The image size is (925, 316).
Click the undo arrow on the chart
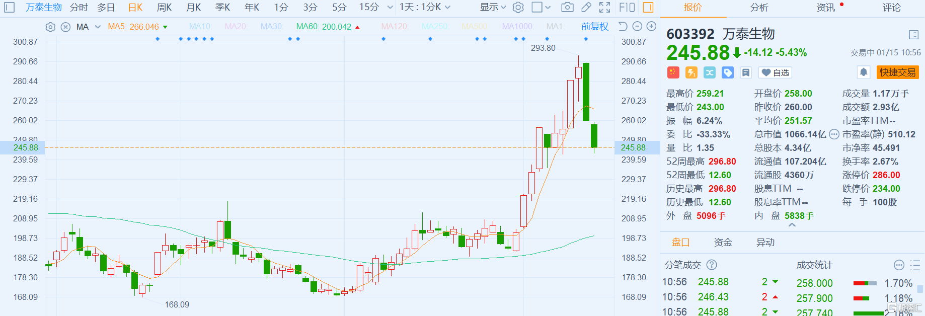point(623,26)
